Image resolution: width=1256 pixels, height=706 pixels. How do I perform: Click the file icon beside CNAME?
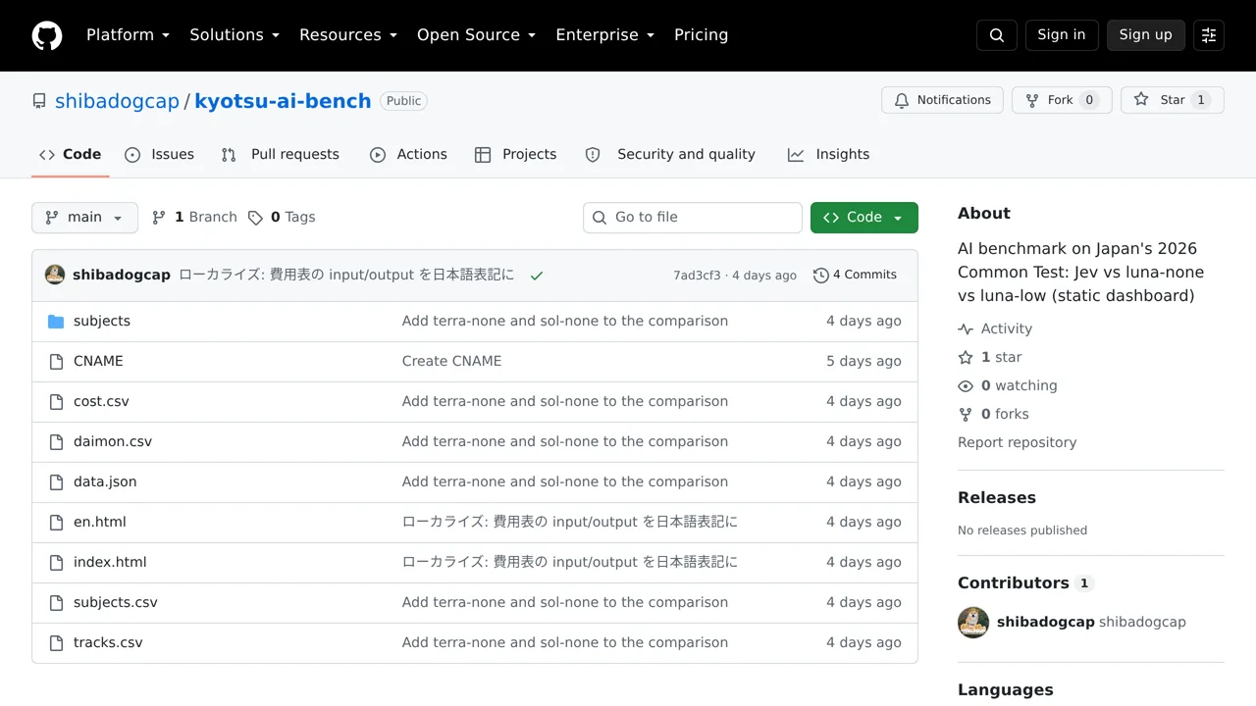(56, 362)
